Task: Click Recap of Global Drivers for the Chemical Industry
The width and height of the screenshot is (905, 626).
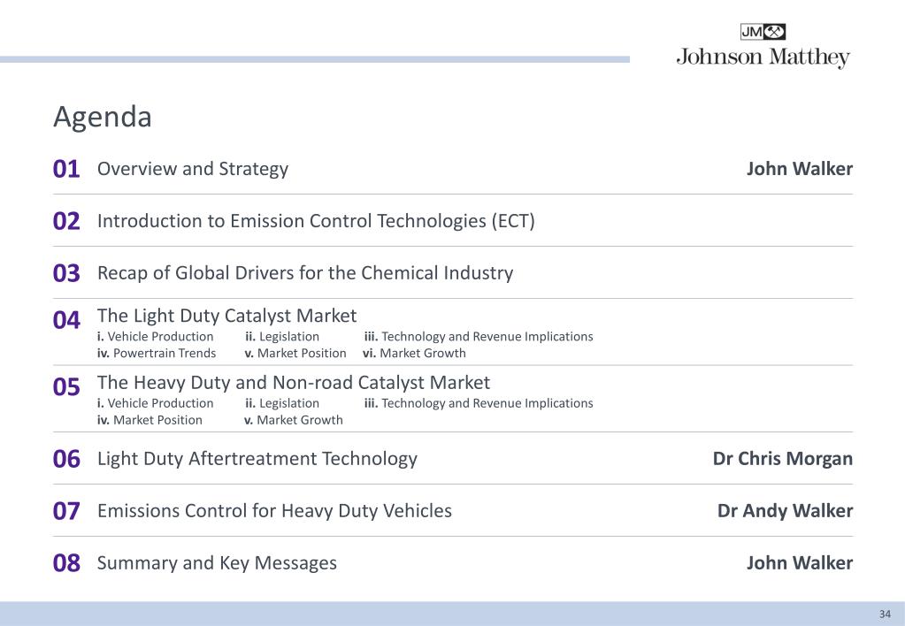Action: point(304,273)
